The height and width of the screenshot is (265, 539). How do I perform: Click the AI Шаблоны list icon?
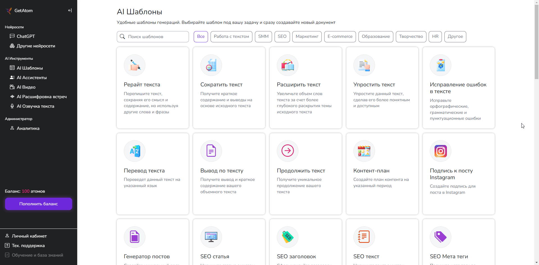(x=12, y=68)
